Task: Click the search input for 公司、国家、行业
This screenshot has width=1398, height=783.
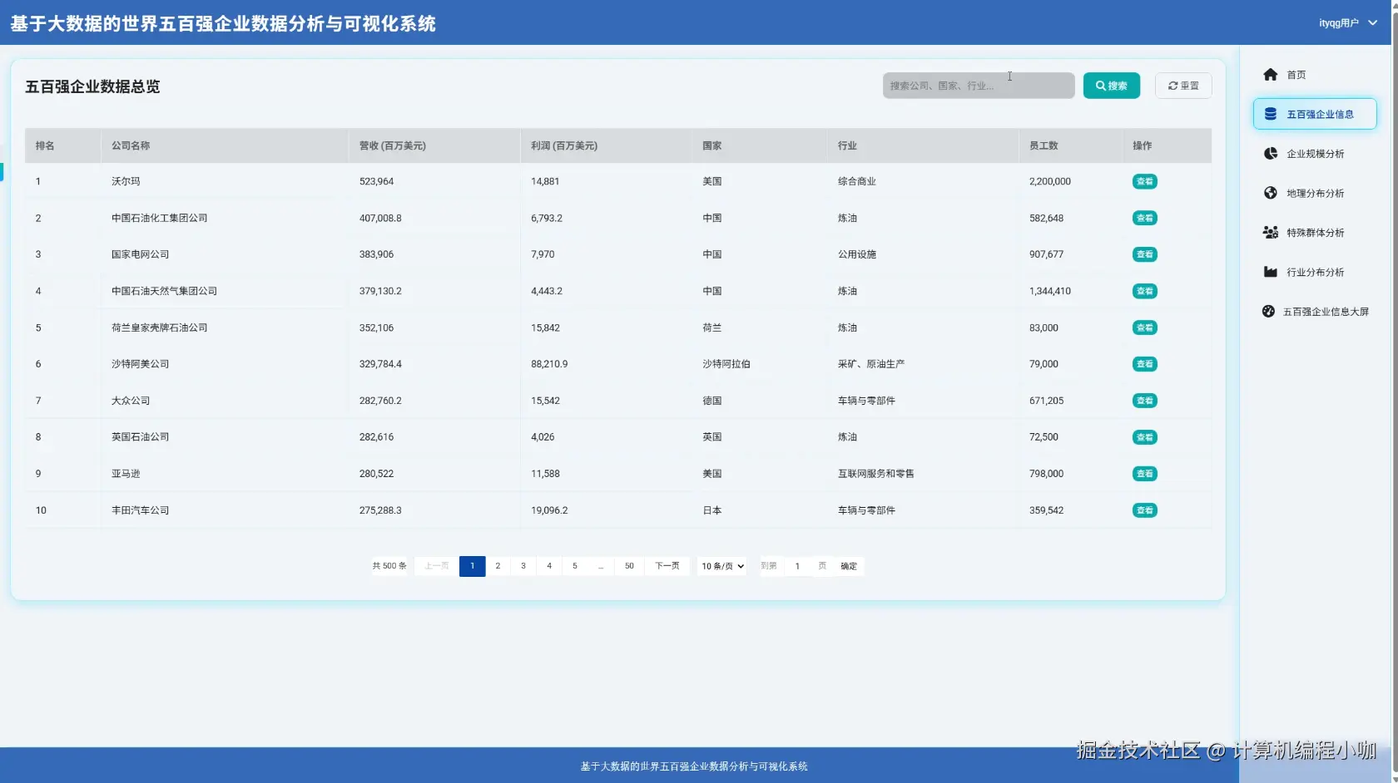Action: [x=979, y=86]
